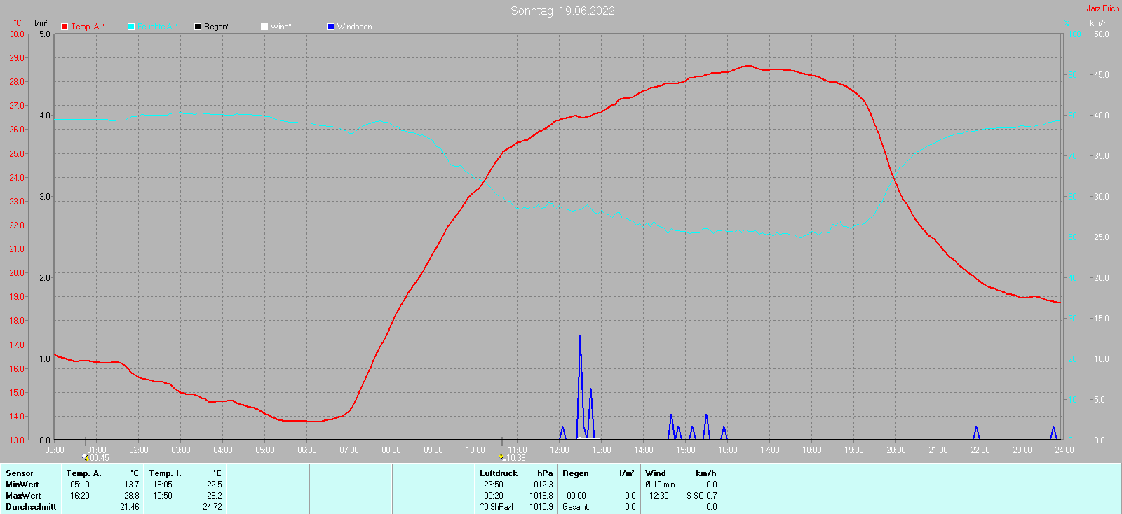Click the 18:00 time axis label
This screenshot has width=1122, height=514.
pyautogui.click(x=811, y=450)
